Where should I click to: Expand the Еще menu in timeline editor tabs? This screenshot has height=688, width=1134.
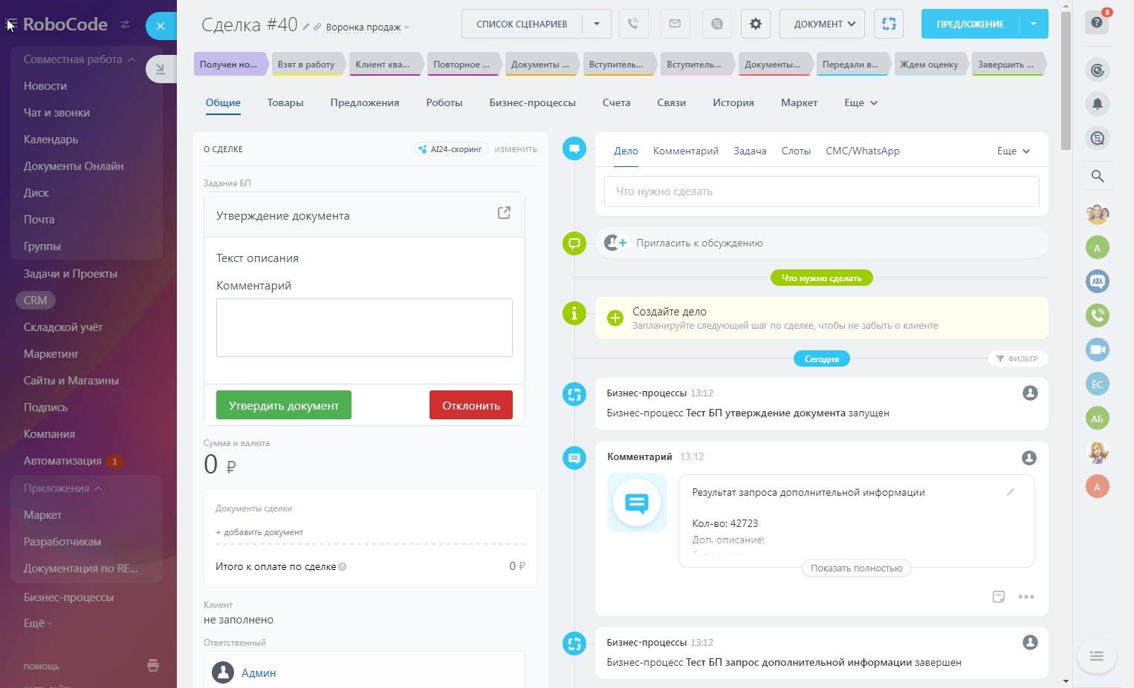pos(1014,151)
